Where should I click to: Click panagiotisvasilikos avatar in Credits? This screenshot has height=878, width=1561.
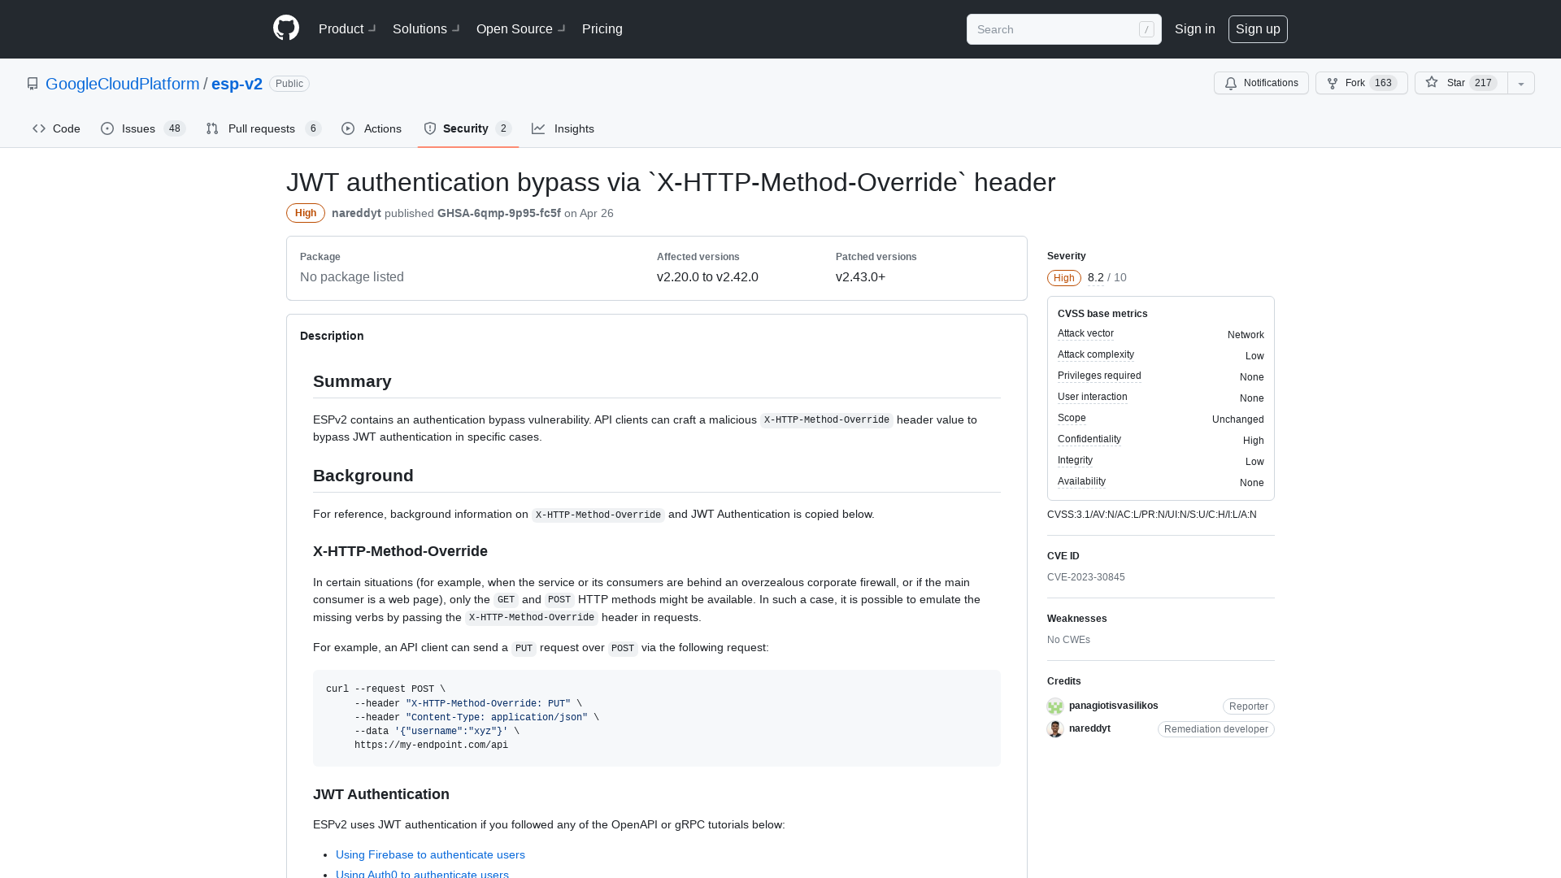coord(1055,706)
